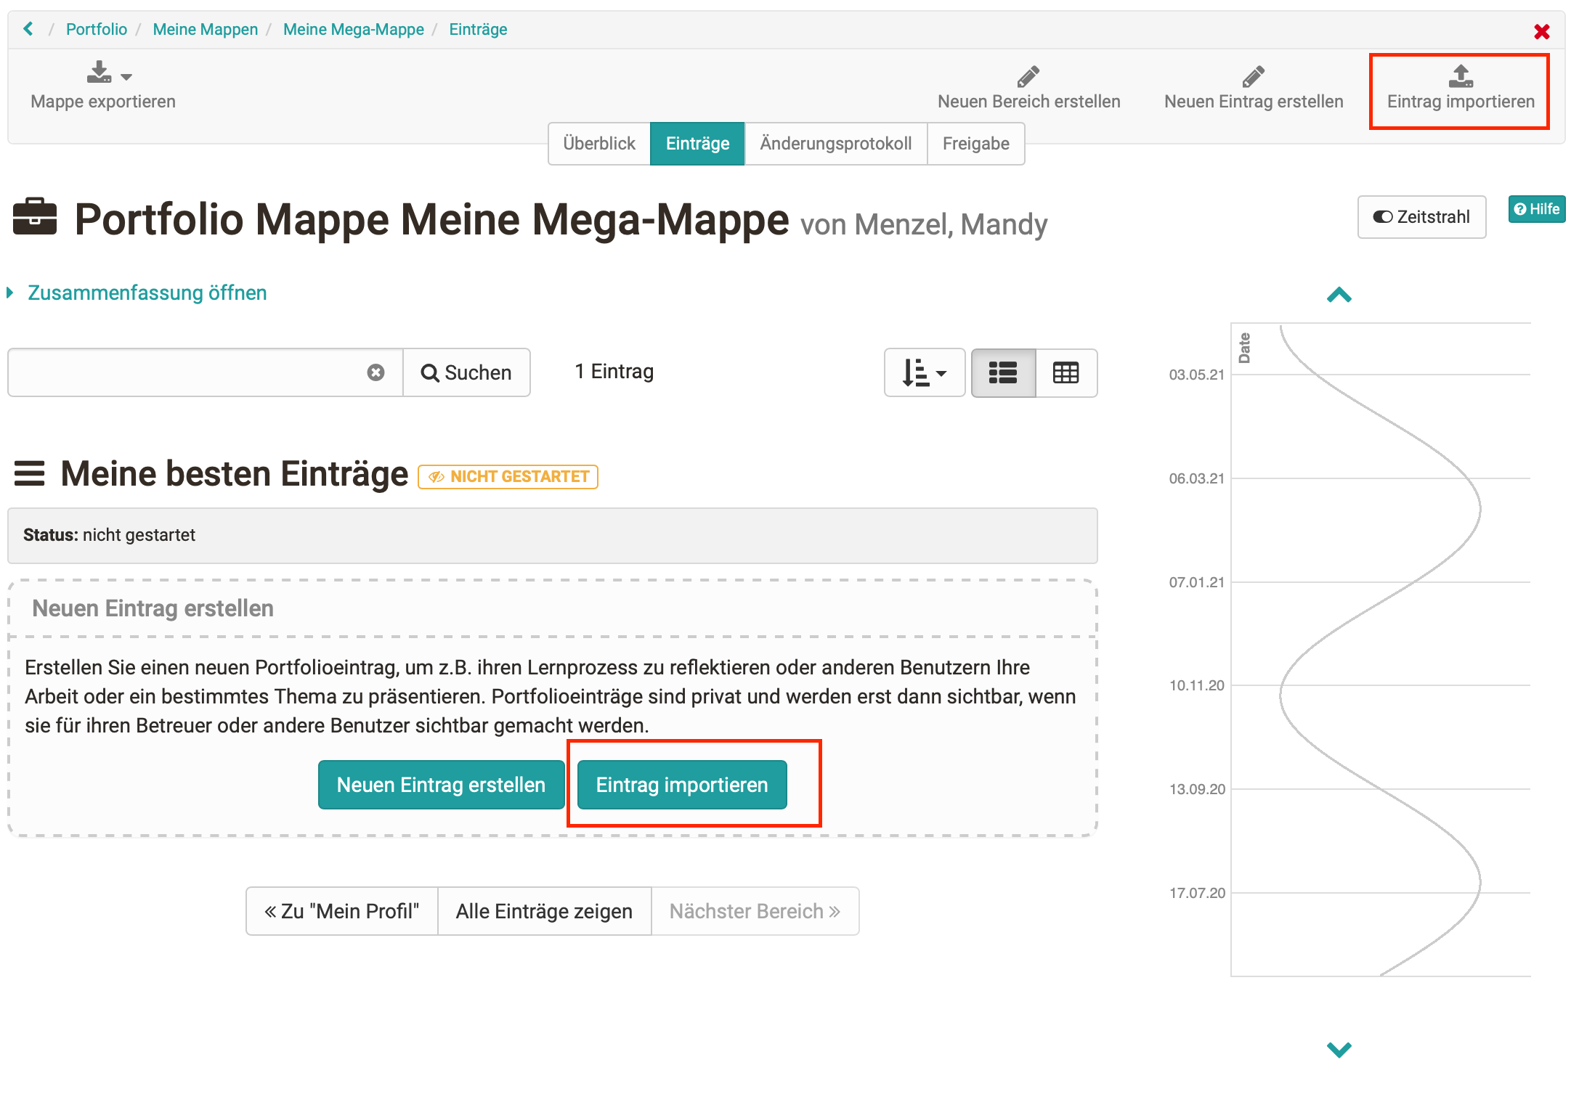
Task: Open the Hilfe help icon
Action: [1519, 209]
